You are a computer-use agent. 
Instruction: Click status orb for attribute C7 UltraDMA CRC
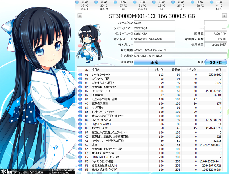80,157
